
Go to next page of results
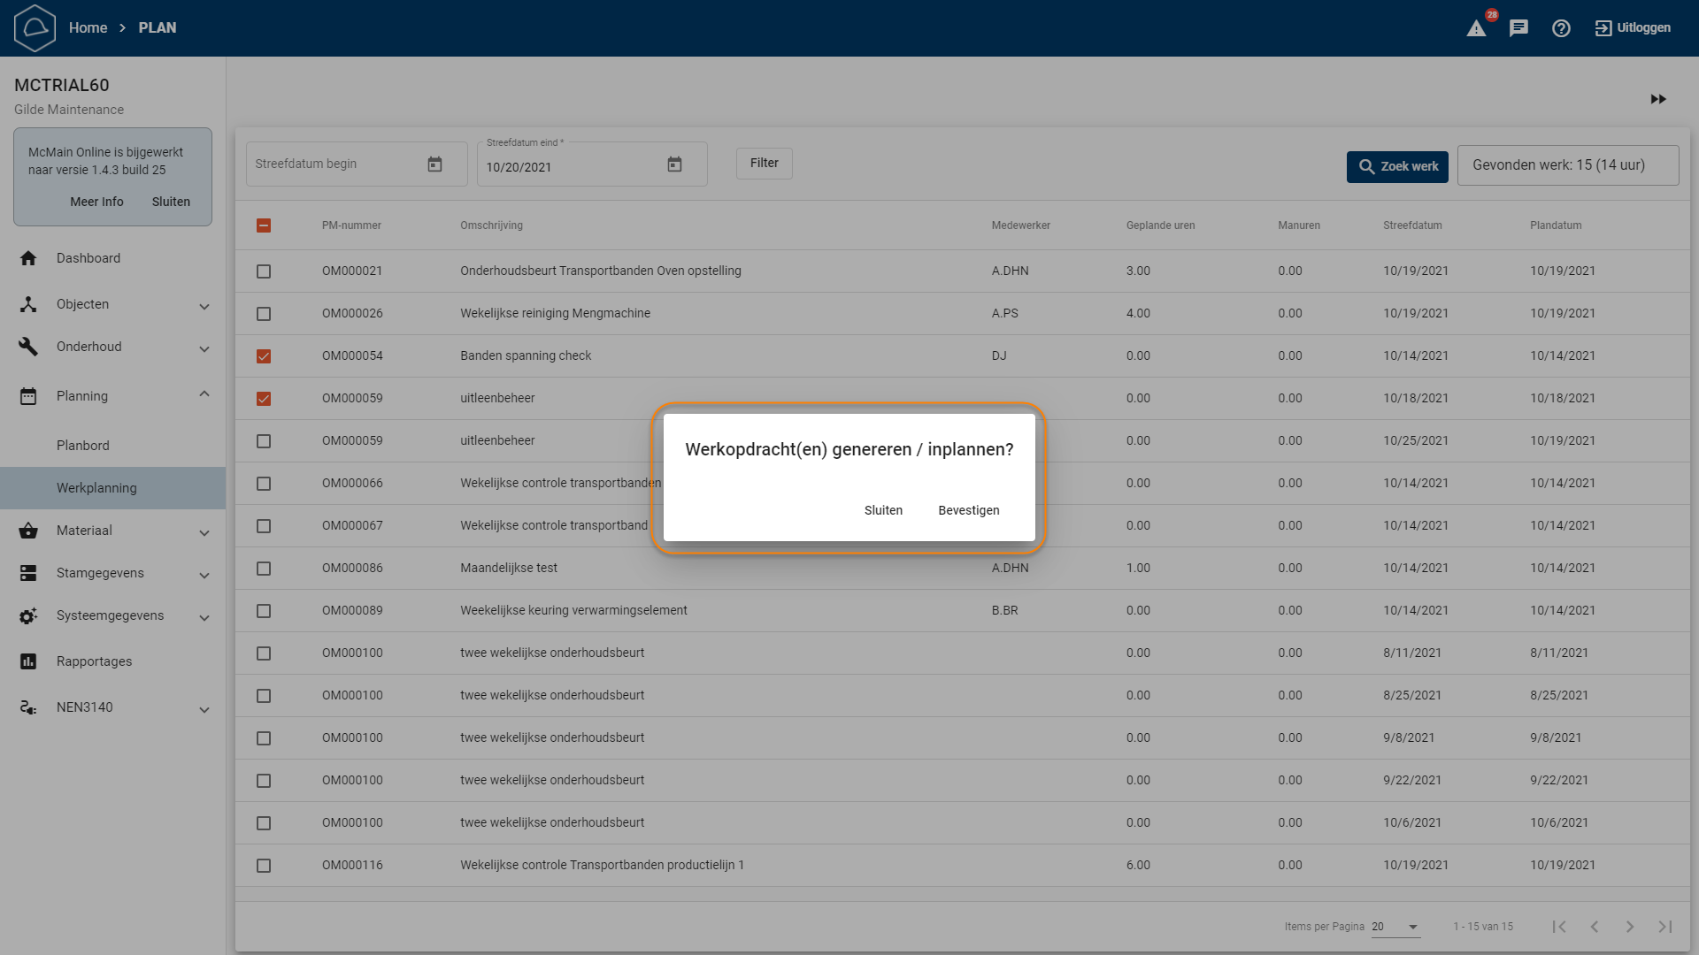coord(1629,927)
